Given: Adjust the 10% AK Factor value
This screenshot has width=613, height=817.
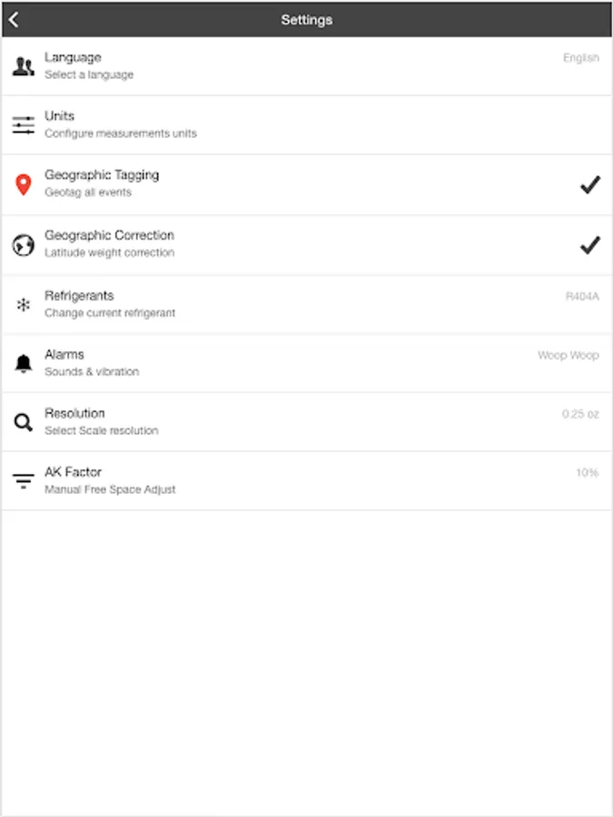Looking at the screenshot, I should point(587,473).
